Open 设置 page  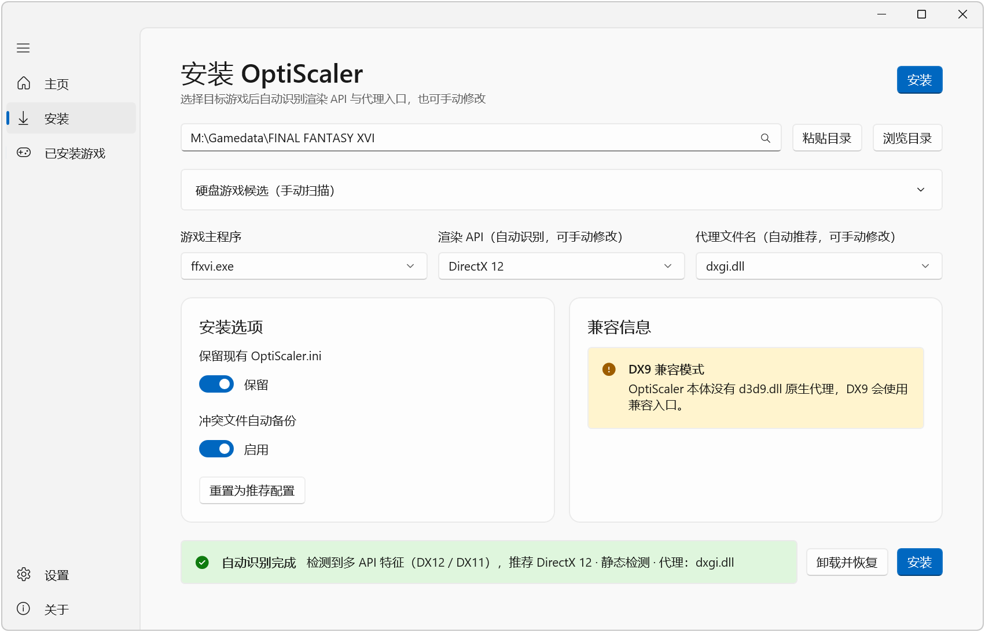pyautogui.click(x=71, y=575)
